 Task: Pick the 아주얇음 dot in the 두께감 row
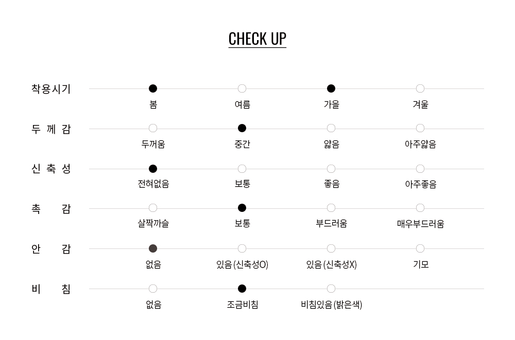[x=420, y=128]
